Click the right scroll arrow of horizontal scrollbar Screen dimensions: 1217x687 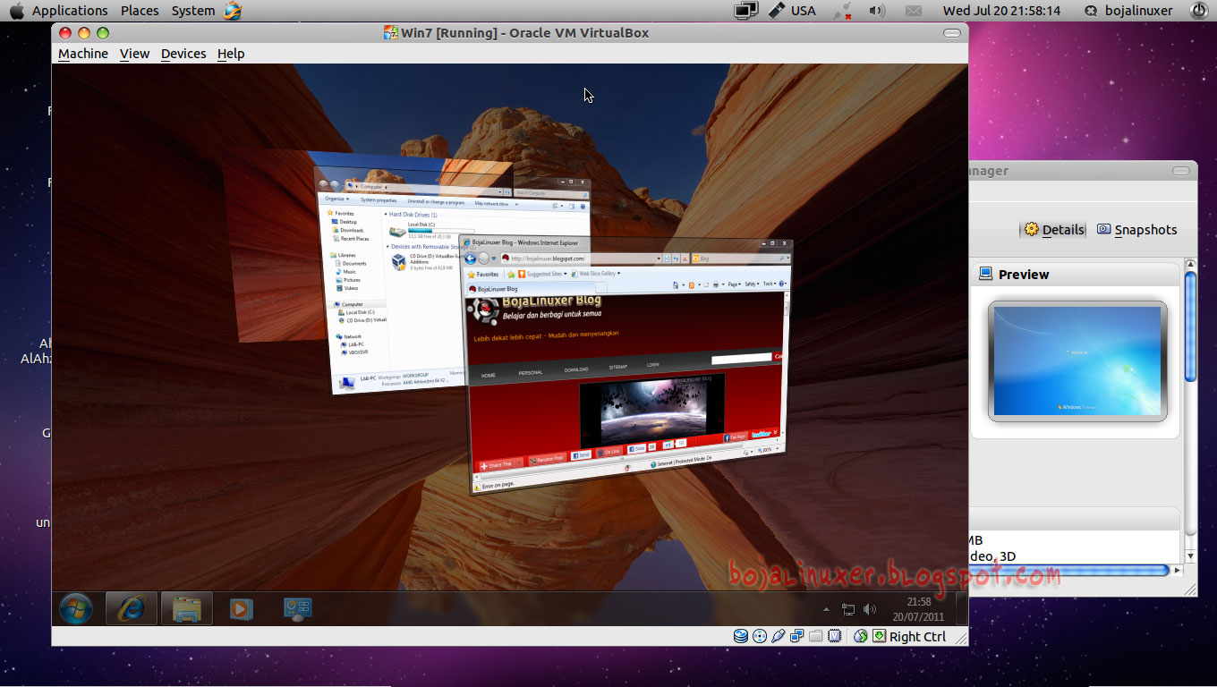(x=1178, y=570)
